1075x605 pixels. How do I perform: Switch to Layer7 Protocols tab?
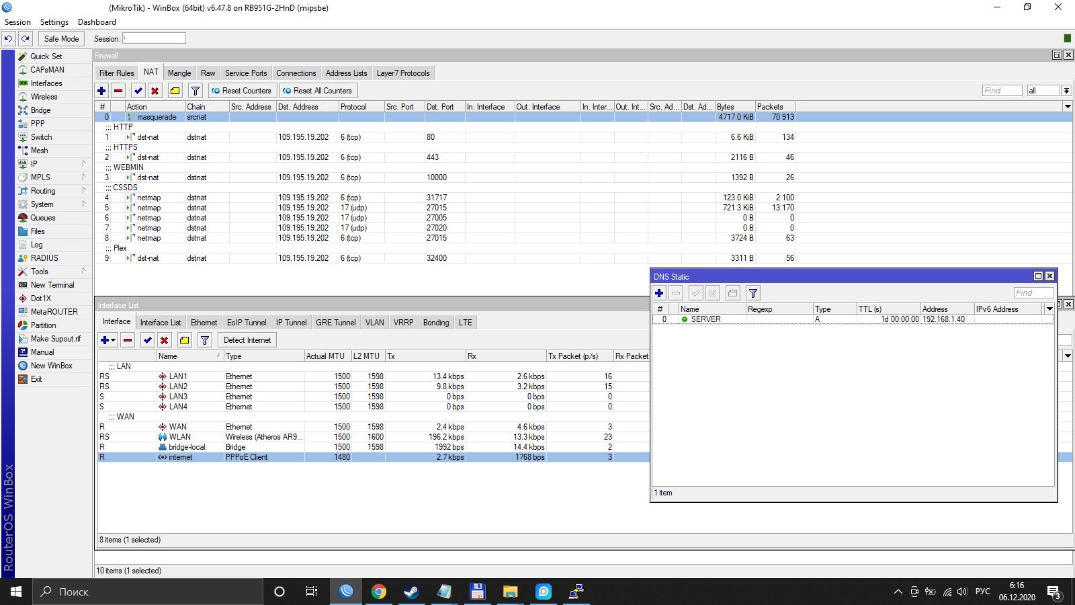(403, 73)
